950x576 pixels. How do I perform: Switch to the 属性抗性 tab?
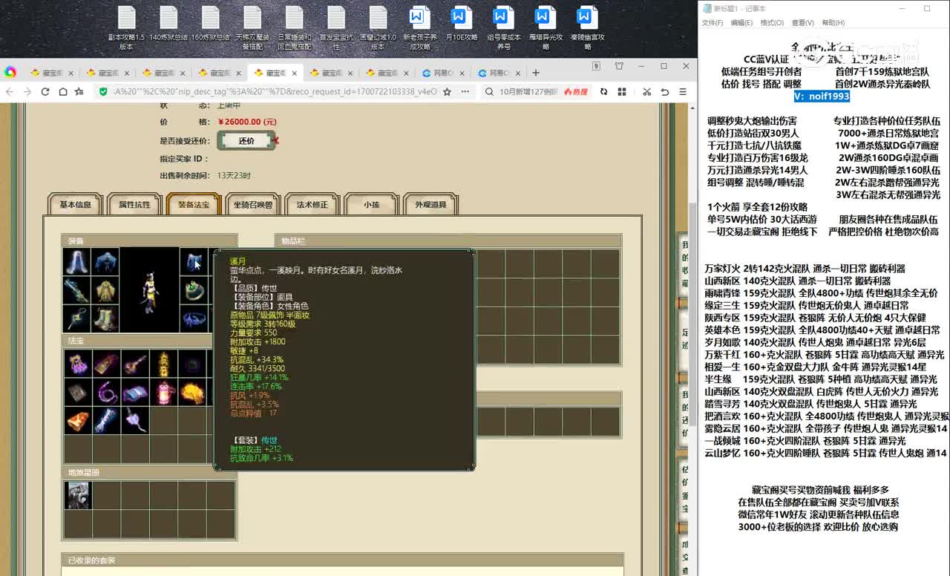point(134,205)
